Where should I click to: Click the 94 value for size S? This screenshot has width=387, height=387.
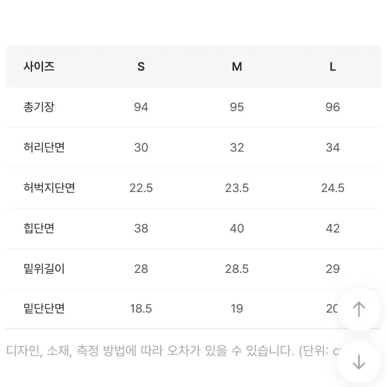coord(141,107)
